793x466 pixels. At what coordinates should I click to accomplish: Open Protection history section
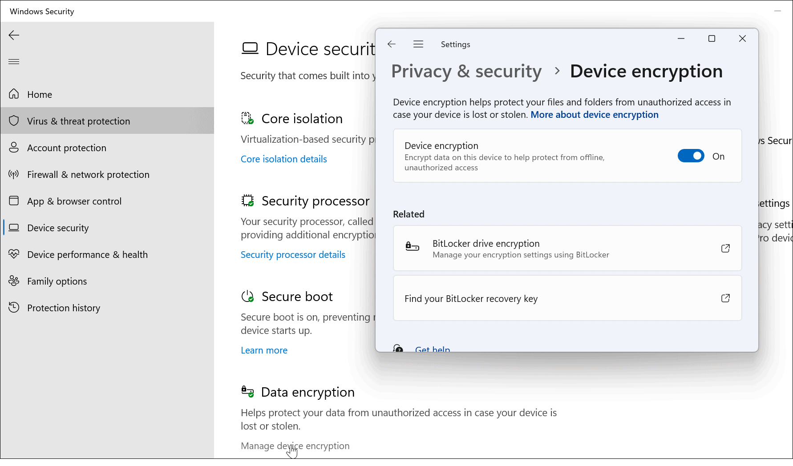coord(107,308)
